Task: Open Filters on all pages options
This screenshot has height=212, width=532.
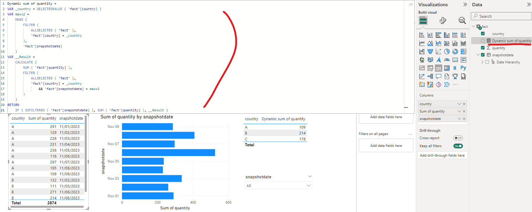Action: click(410, 134)
